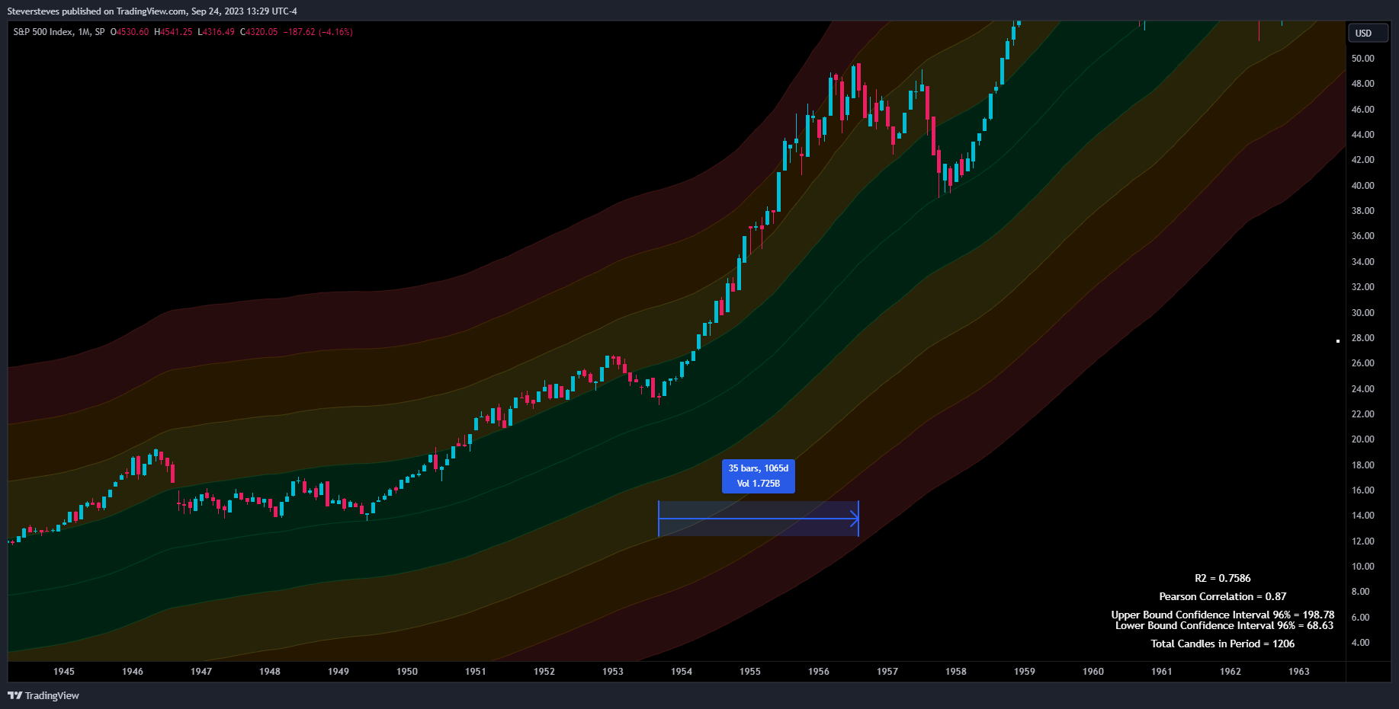This screenshot has width=1399, height=709.
Task: Select the low value L4316.49
Action: tap(216, 32)
